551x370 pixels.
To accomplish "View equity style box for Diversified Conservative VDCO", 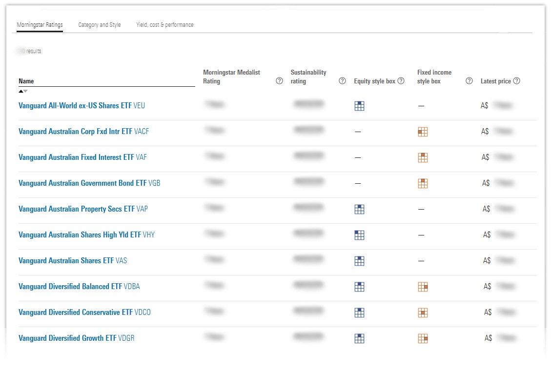I will click(360, 312).
